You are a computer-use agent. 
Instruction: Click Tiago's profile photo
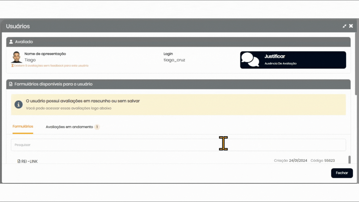tap(17, 57)
